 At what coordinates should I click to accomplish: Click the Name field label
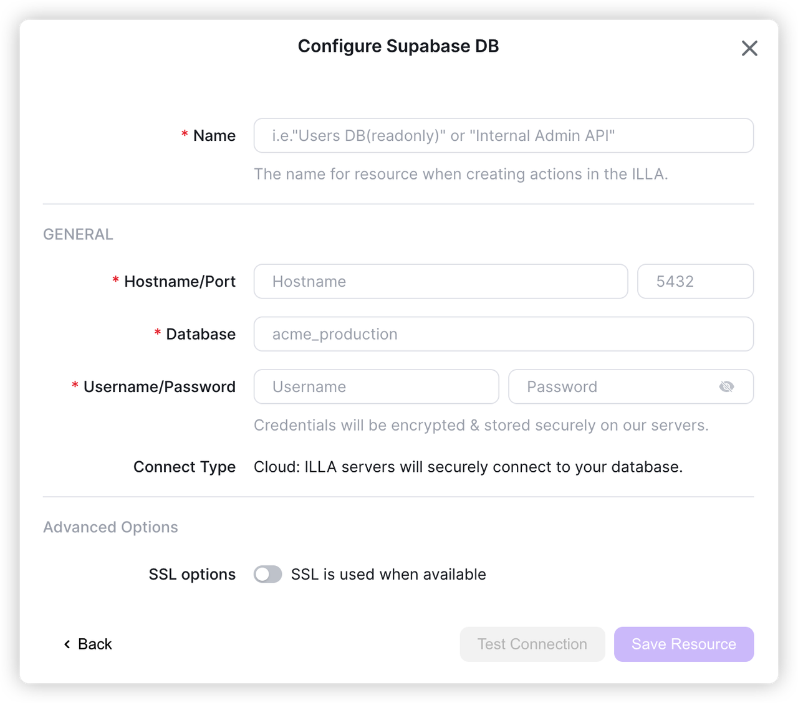pos(214,135)
